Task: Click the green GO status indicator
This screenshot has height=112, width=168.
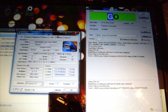Action: pos(113,17)
